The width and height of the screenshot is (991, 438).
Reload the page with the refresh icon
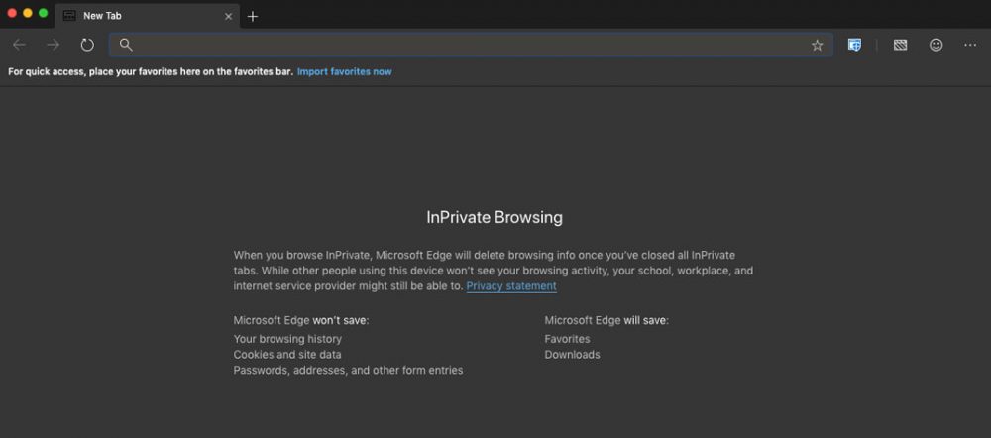(87, 45)
